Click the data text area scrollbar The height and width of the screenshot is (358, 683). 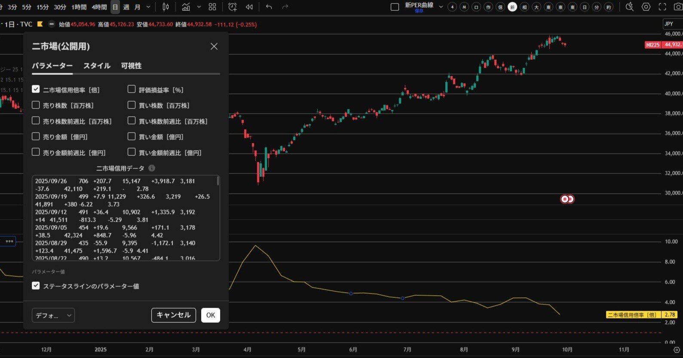pyautogui.click(x=218, y=181)
